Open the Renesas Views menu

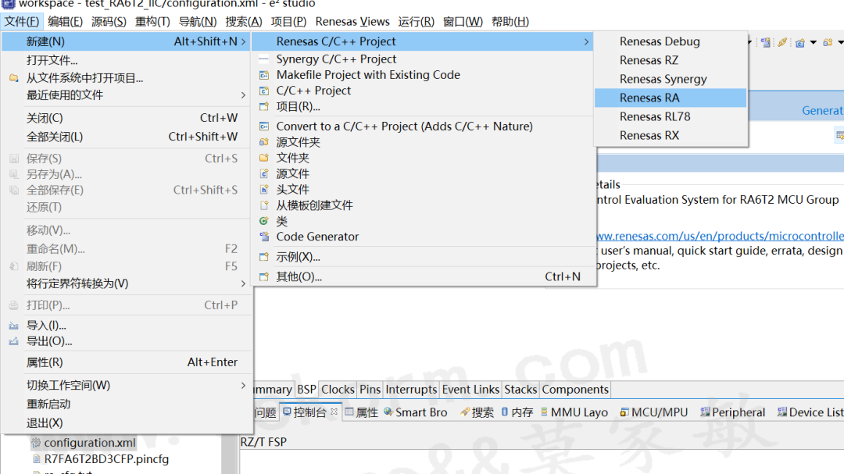click(x=352, y=22)
